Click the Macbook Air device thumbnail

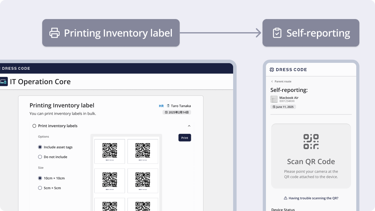274,99
